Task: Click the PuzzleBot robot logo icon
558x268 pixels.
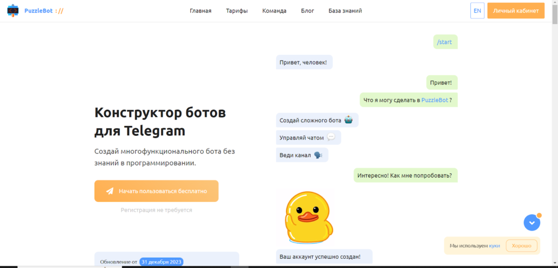Action: pos(13,11)
